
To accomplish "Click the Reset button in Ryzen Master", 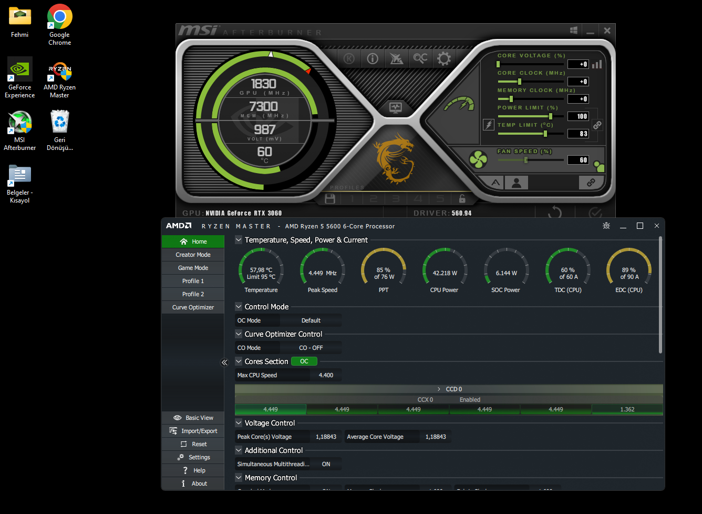I will [x=193, y=444].
